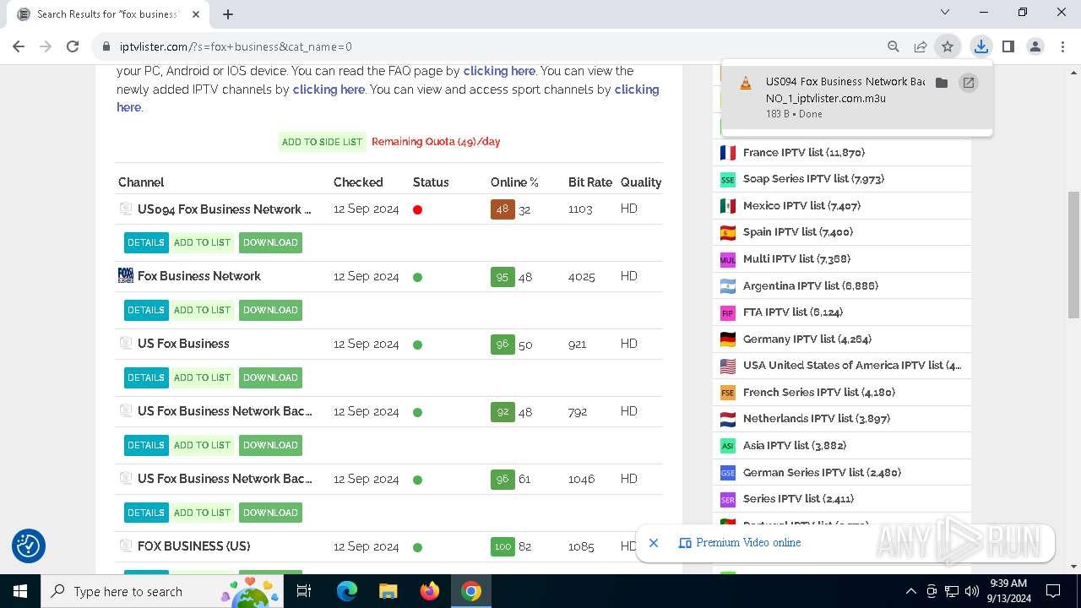The width and height of the screenshot is (1081, 608).
Task: Open Argentina IPTV list link
Action: click(810, 286)
